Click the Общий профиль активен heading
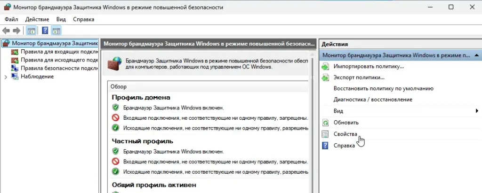The height and width of the screenshot is (193, 482). coord(154,185)
